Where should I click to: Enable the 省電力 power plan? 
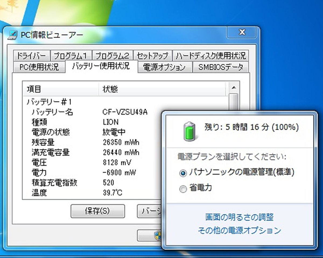click(x=184, y=189)
